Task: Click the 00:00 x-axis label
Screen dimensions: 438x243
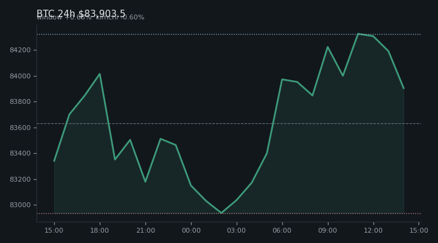Action: tap(191, 230)
